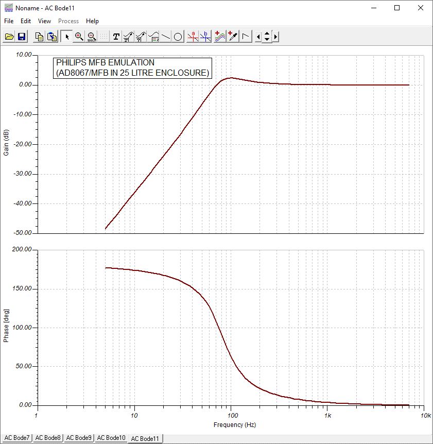Click the left arrow navigation button
The width and height of the screenshot is (433, 444).
(x=258, y=37)
